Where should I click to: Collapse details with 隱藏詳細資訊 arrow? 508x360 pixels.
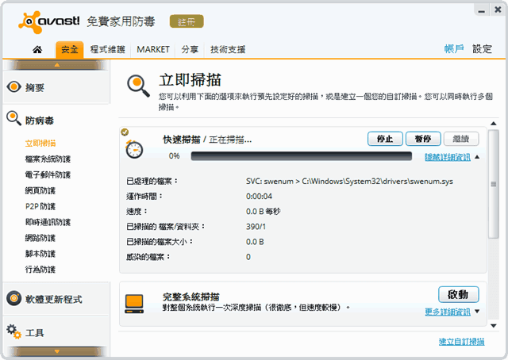477,157
